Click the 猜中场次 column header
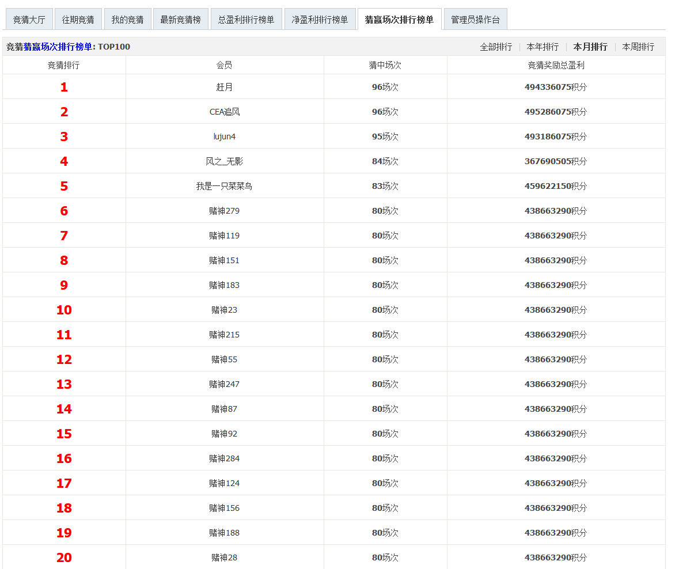This screenshot has width=679, height=569. [x=385, y=66]
